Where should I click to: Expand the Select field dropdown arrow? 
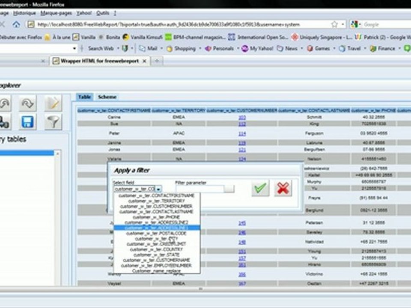coord(158,189)
